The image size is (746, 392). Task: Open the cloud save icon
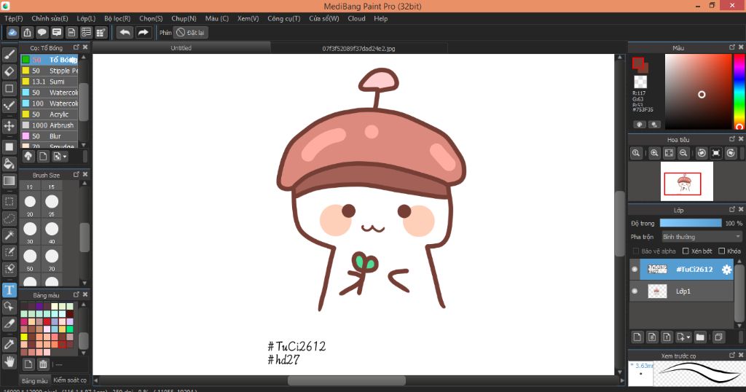12,32
